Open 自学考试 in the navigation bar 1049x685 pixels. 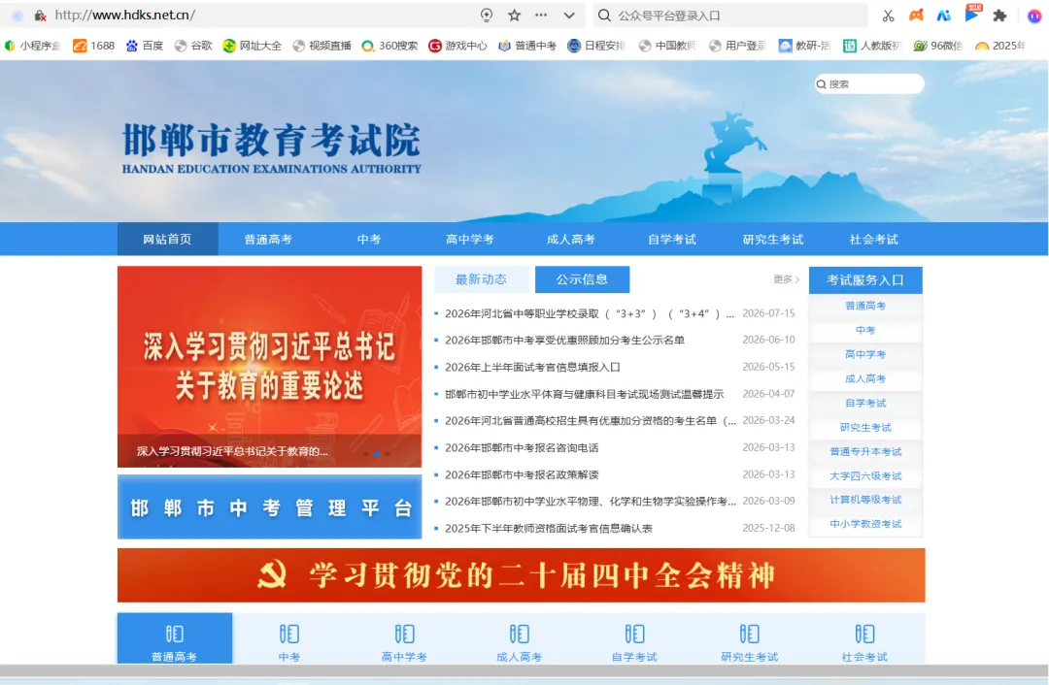click(x=672, y=240)
